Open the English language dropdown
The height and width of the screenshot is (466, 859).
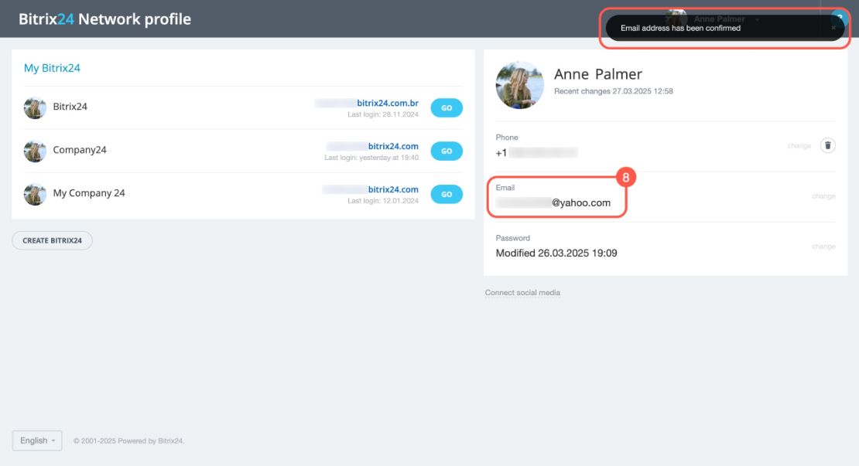coord(37,440)
